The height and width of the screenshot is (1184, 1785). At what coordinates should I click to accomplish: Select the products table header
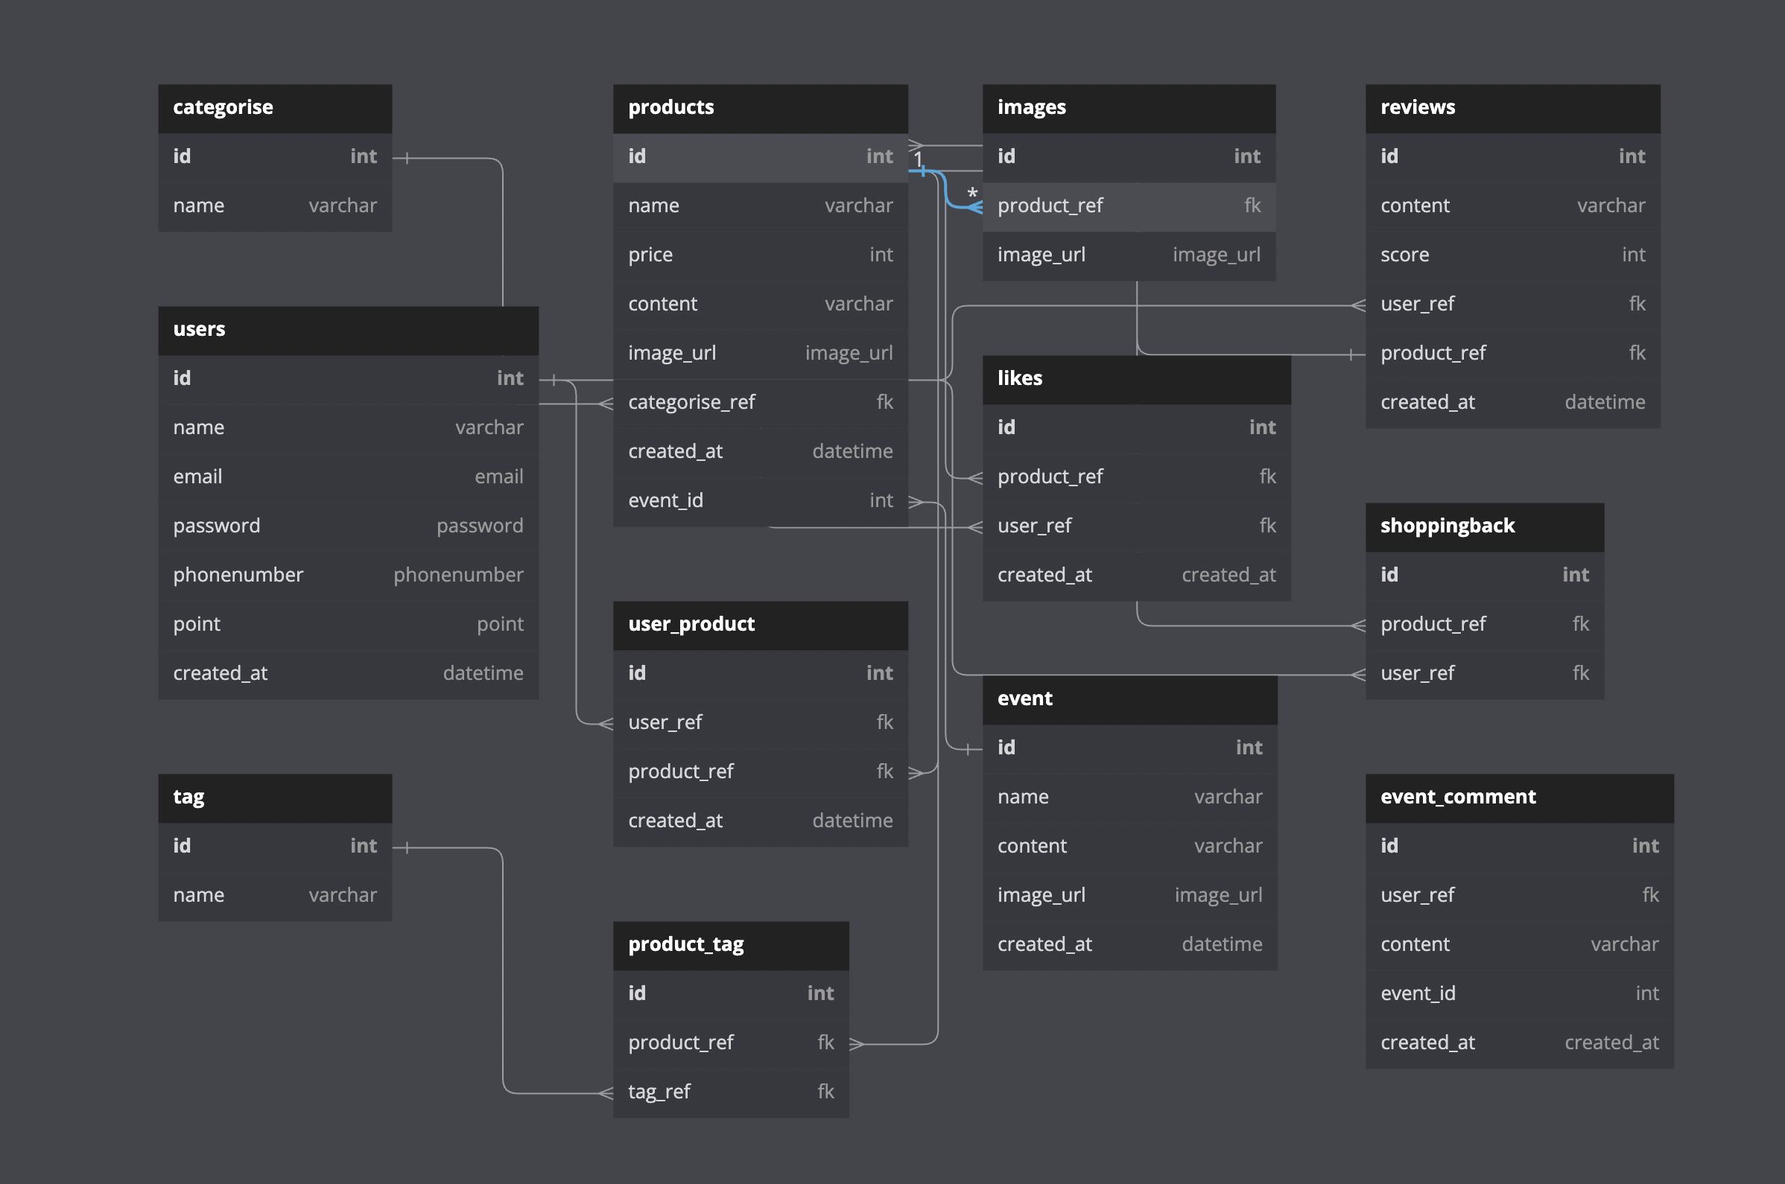759,107
